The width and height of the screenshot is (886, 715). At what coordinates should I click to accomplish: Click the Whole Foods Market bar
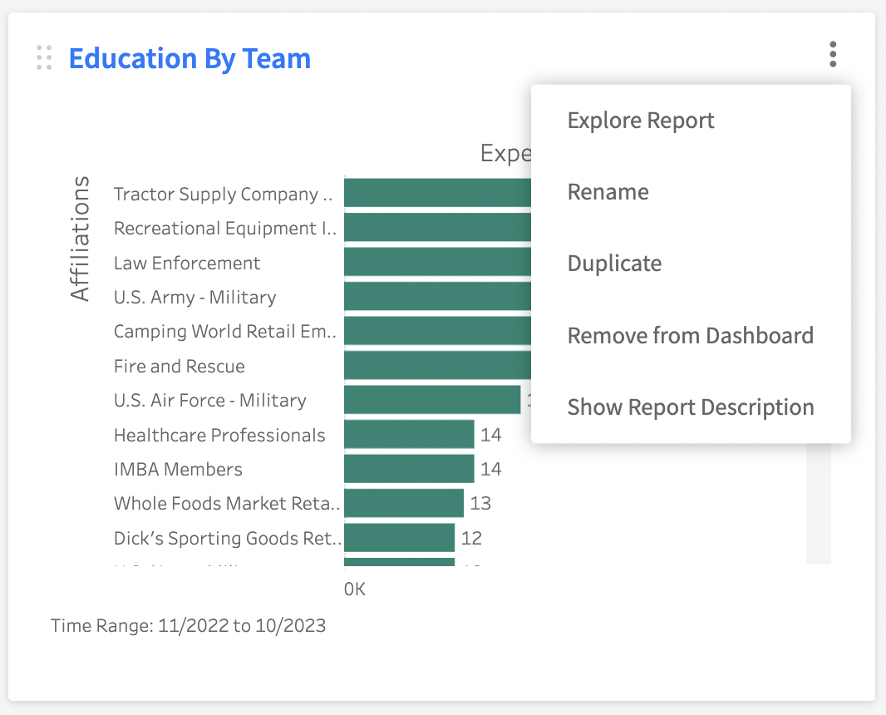pyautogui.click(x=404, y=503)
